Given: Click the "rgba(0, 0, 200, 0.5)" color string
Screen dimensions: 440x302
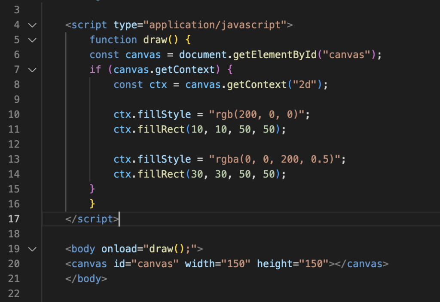Looking at the screenshot, I should [277, 159].
